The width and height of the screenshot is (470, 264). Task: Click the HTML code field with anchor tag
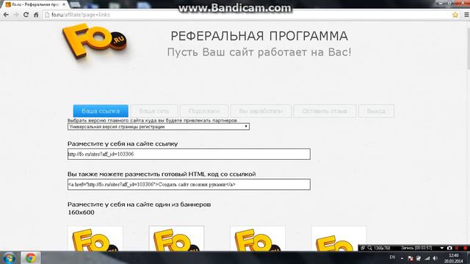(189, 184)
